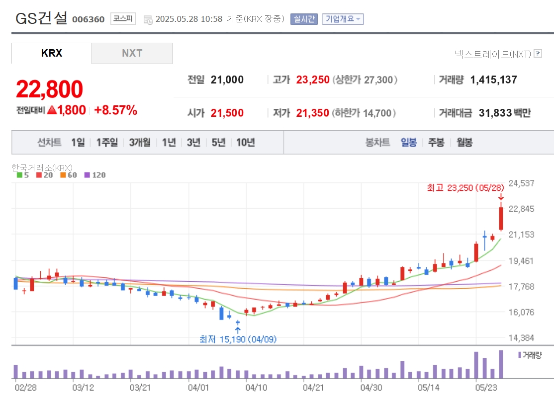554x400 pixels.
Task: Switch to the NXT tab
Action: [x=132, y=53]
